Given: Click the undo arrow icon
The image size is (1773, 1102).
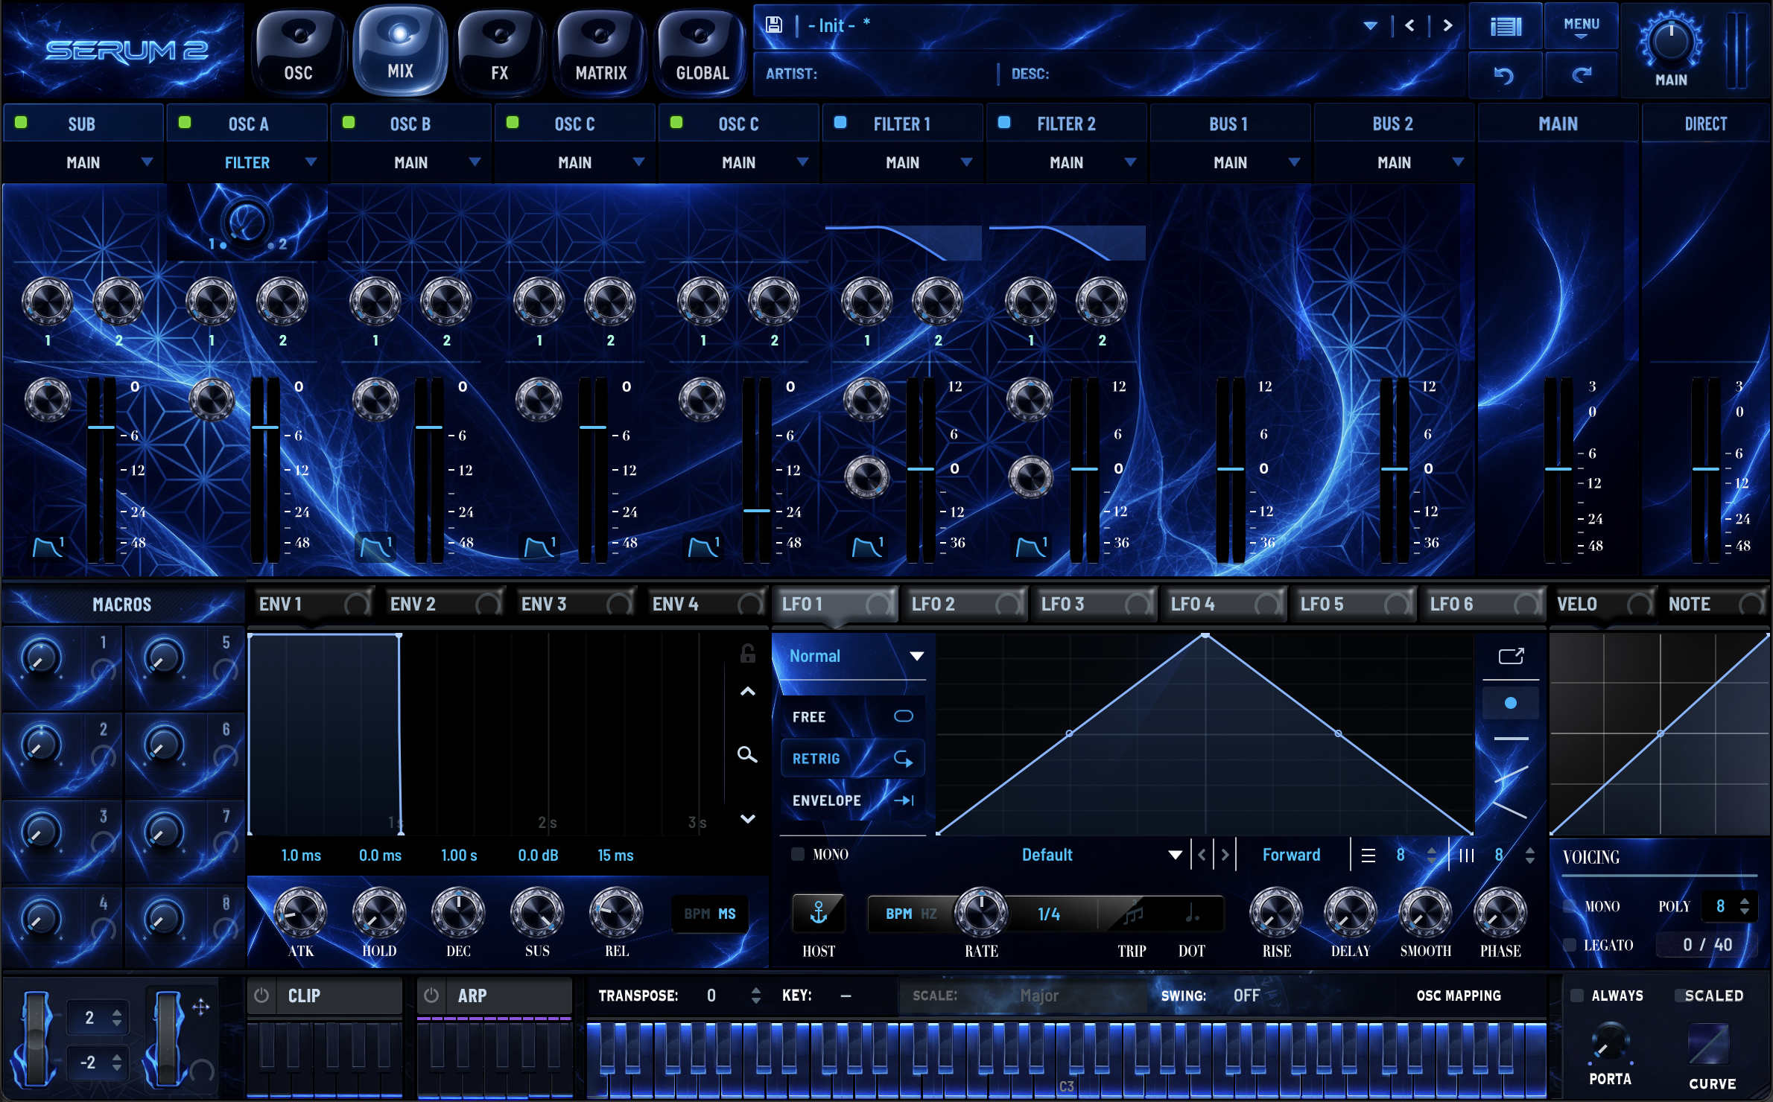Looking at the screenshot, I should [1504, 75].
